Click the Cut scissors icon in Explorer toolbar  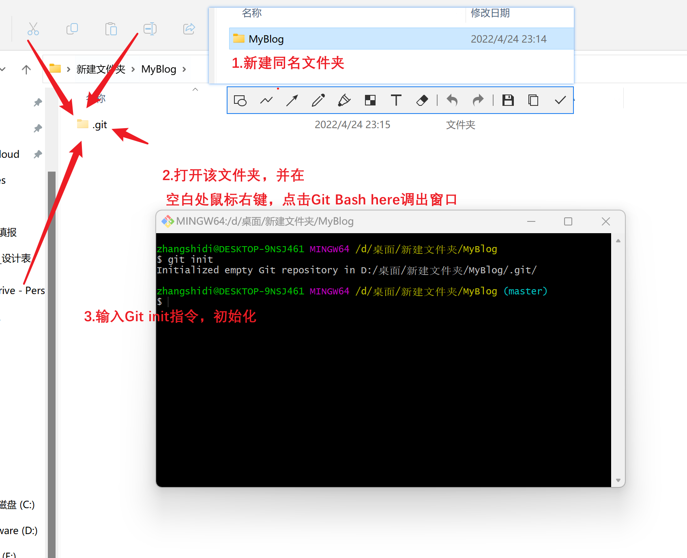pyautogui.click(x=33, y=29)
